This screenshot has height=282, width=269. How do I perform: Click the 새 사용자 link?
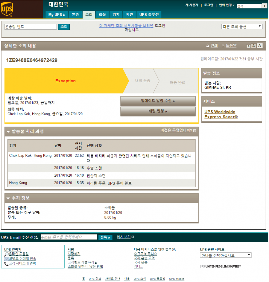click(192, 5)
